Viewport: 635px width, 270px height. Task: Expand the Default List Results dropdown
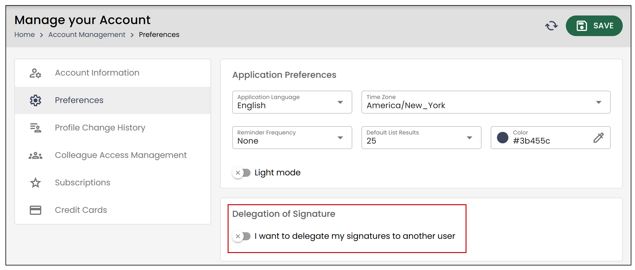coord(421,138)
